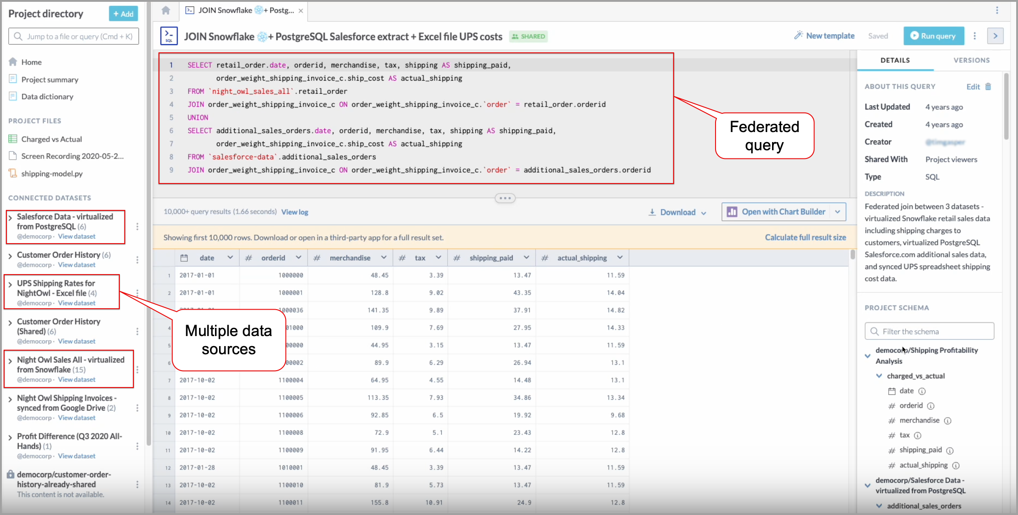Expand Customer Order History (6) dataset
The height and width of the screenshot is (515, 1018).
10,256
